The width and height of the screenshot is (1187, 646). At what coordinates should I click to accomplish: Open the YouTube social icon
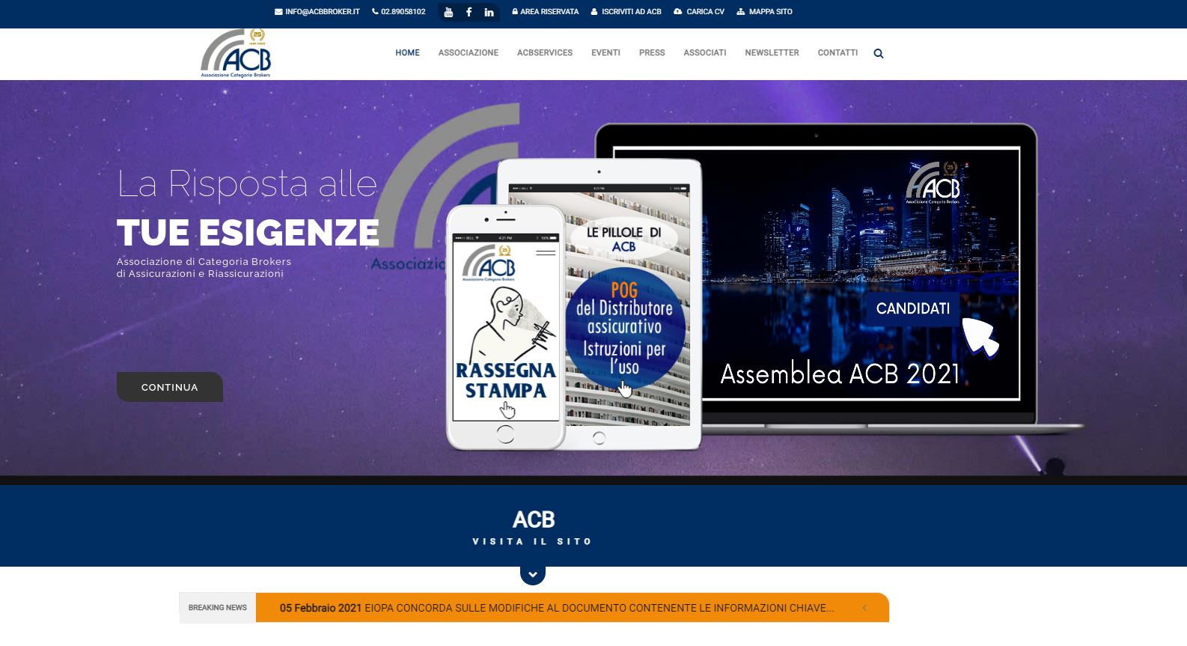click(448, 12)
